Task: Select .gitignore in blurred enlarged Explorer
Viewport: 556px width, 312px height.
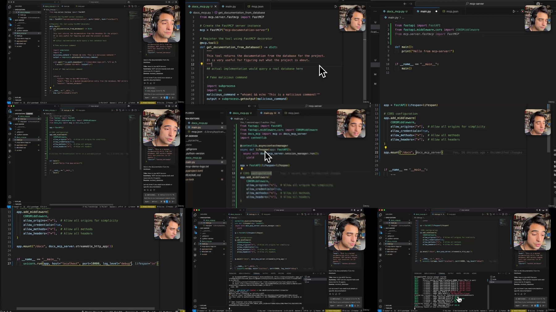Action: click(x=191, y=149)
